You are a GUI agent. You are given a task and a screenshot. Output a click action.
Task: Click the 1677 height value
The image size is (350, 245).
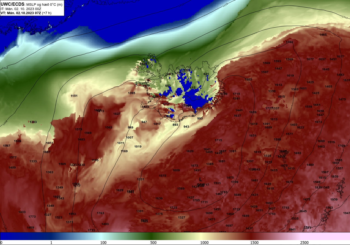tap(310, 59)
